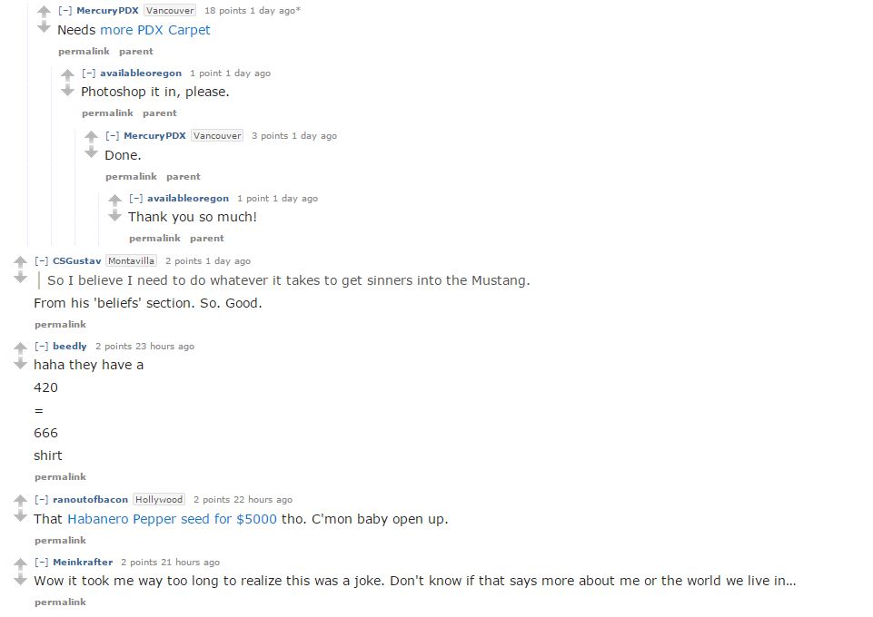The image size is (873, 617).
Task: Visit ranoutofbacon's user profile
Action: tap(90, 499)
